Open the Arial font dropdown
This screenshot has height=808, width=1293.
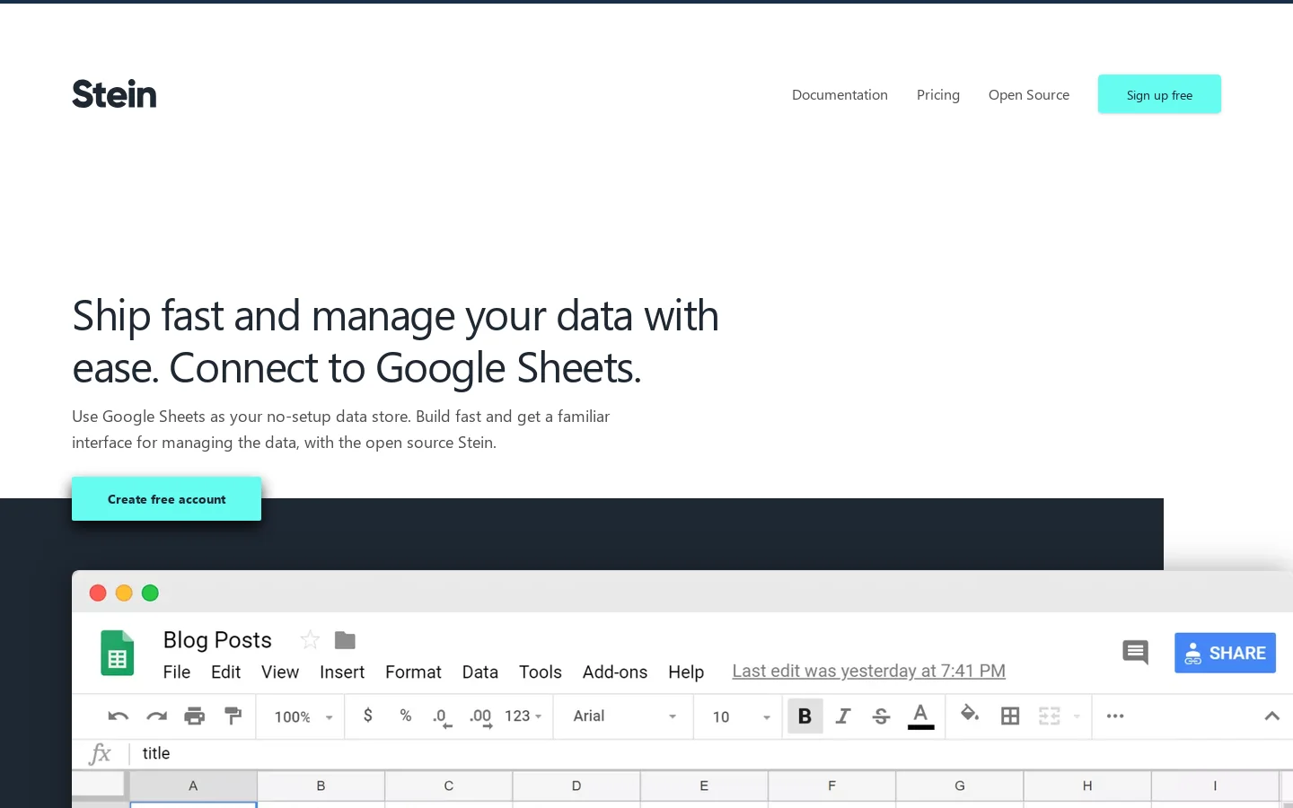pos(624,716)
